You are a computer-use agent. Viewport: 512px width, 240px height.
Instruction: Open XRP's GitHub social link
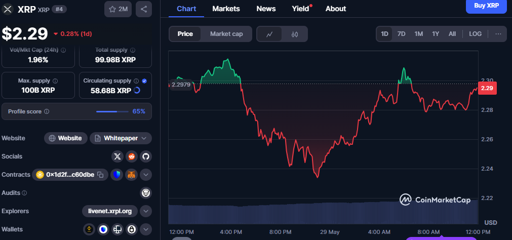click(x=146, y=156)
